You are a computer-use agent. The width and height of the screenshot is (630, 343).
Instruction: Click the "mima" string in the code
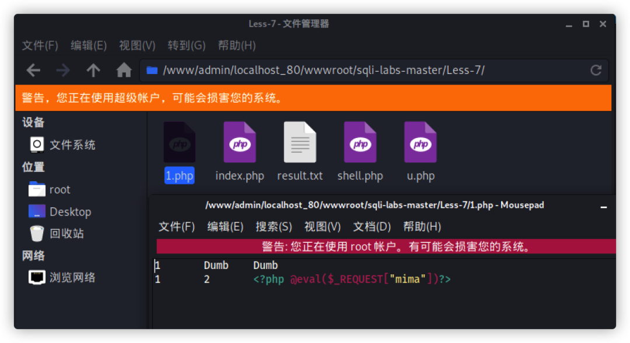point(407,279)
